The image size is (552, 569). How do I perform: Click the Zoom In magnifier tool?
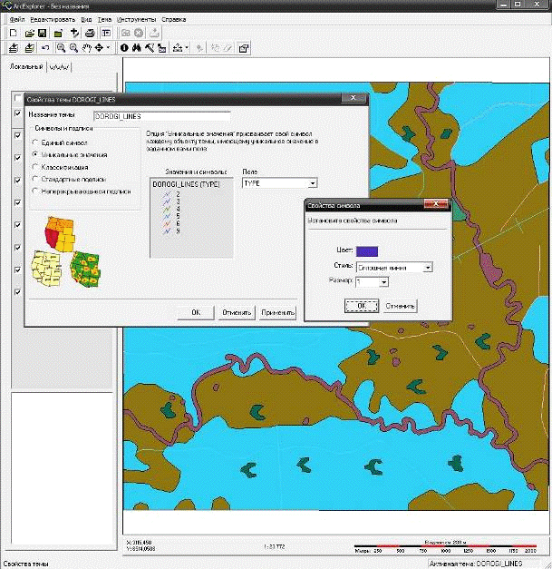point(60,47)
